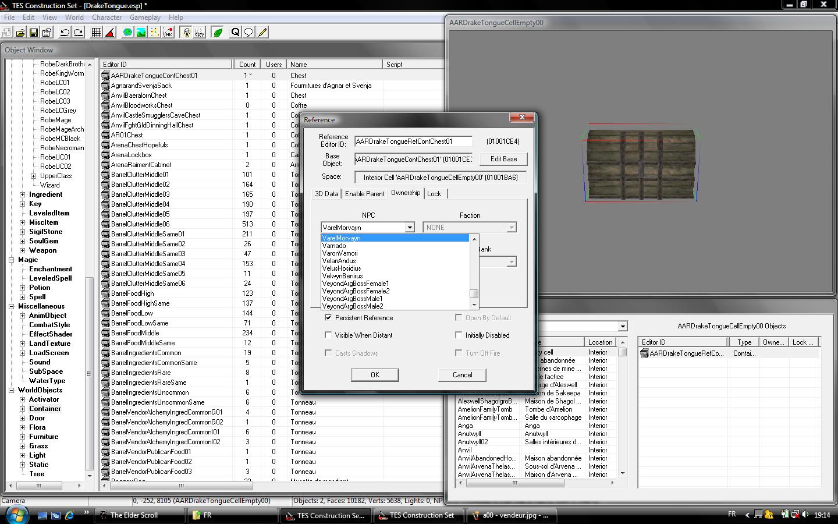Toggle the green leaf grass icon
The image size is (838, 524).
[x=218, y=33]
